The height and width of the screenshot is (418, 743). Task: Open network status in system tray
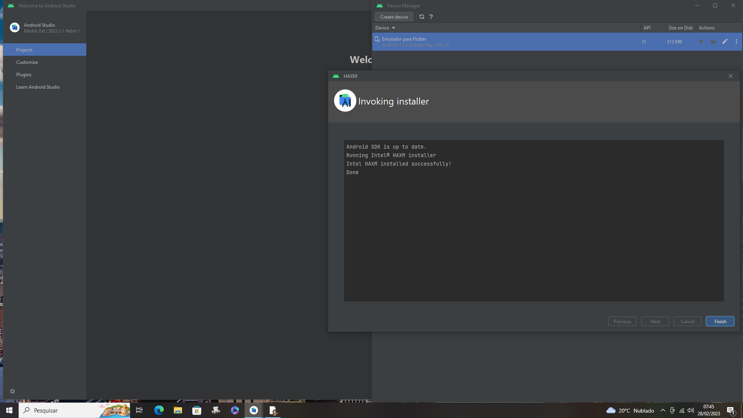coord(681,410)
